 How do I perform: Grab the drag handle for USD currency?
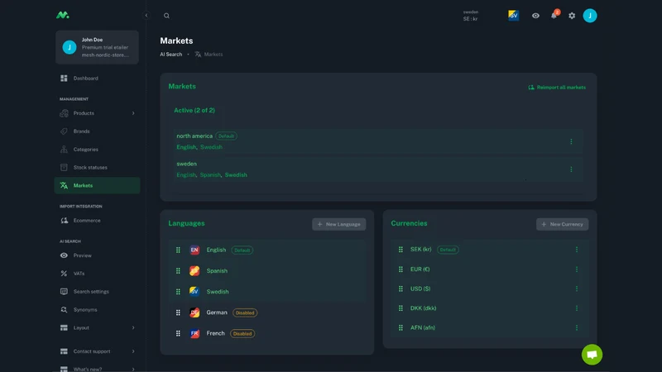click(x=401, y=289)
